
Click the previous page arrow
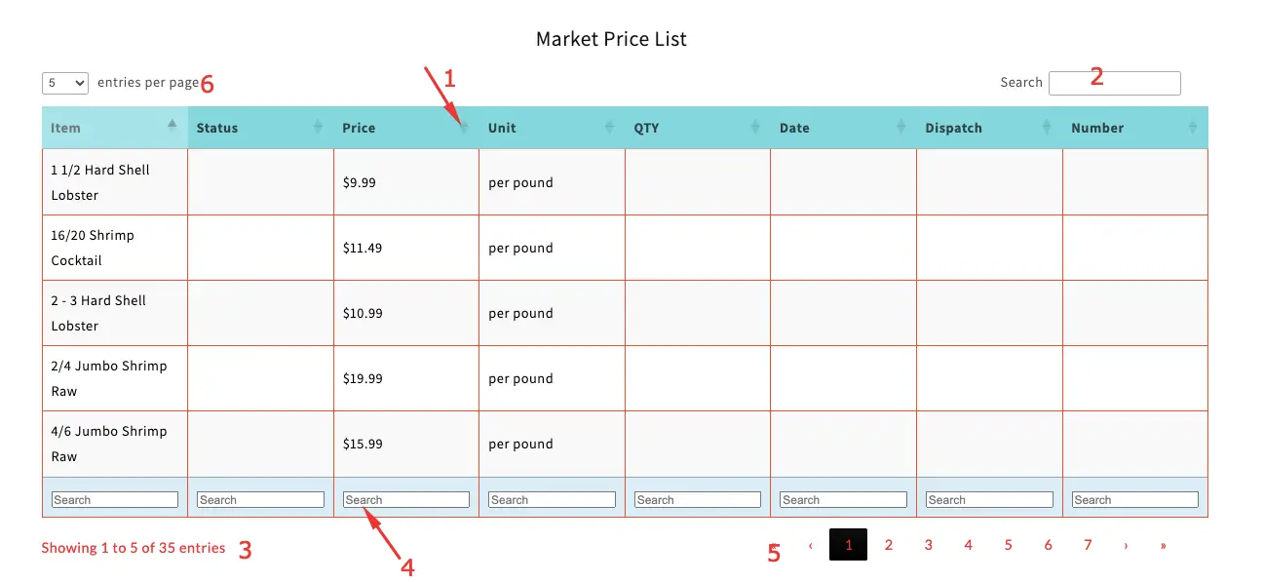(x=810, y=546)
